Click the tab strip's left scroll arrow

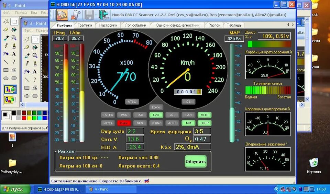coord(288,25)
